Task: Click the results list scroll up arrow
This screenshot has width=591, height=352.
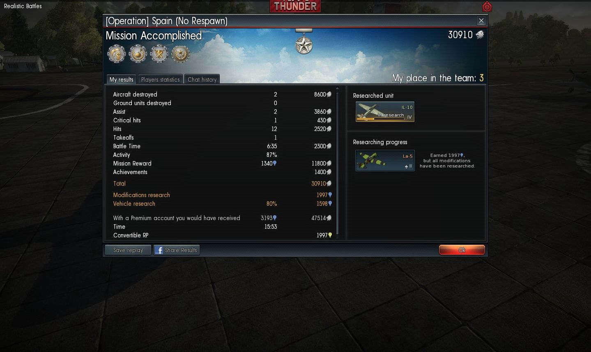Action: point(338,88)
